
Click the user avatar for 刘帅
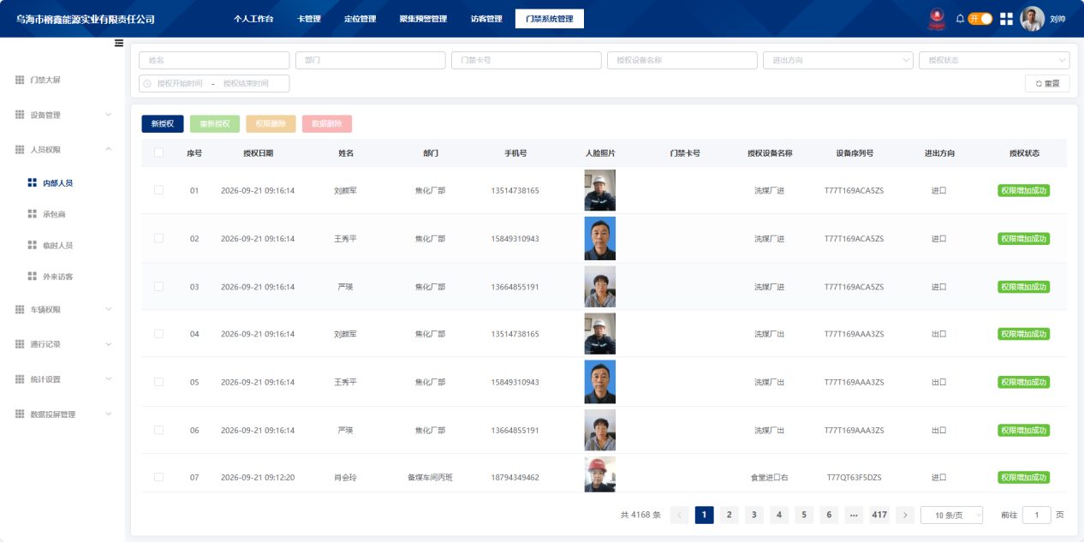(x=1033, y=19)
